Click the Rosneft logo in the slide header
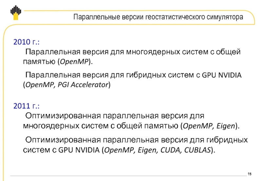262x181 pixels. point(16,13)
